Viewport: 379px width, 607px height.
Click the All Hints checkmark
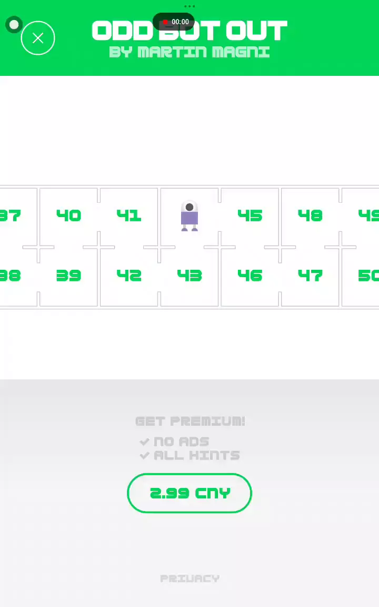click(145, 455)
